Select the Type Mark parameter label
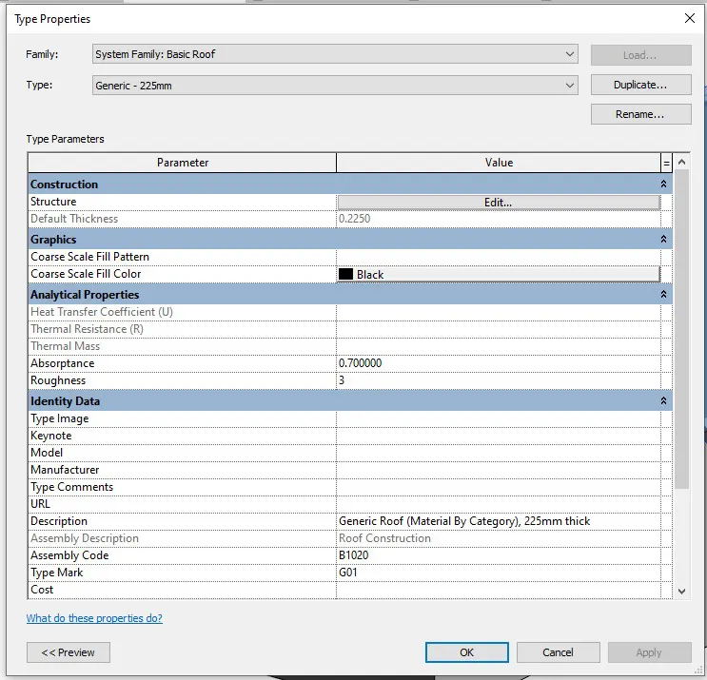 tap(57, 573)
